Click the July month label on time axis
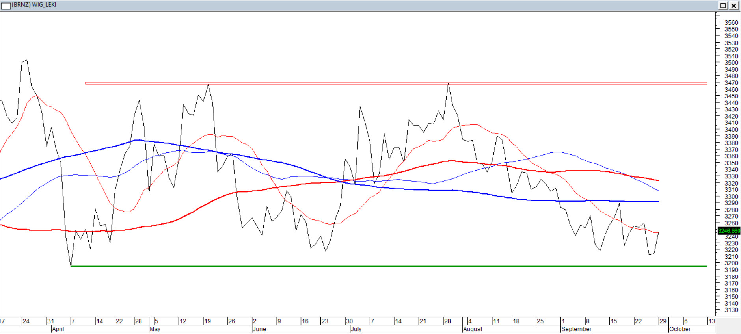Screen dimensions: 741x334 tap(356, 329)
